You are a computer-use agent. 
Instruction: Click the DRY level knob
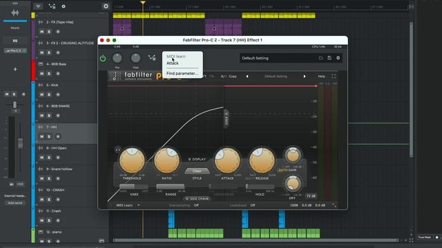click(293, 184)
